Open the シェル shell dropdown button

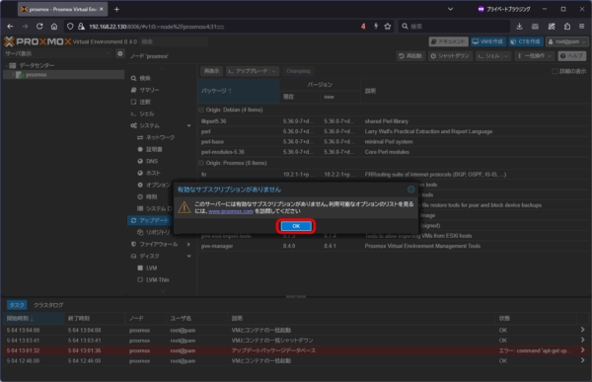click(x=493, y=56)
